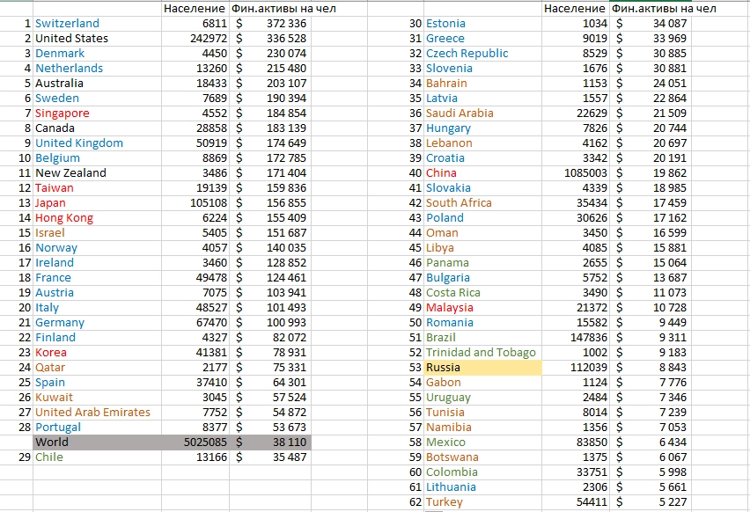The width and height of the screenshot is (750, 512).
Task: Click the United Arab Emirates cell
Action: (x=92, y=412)
